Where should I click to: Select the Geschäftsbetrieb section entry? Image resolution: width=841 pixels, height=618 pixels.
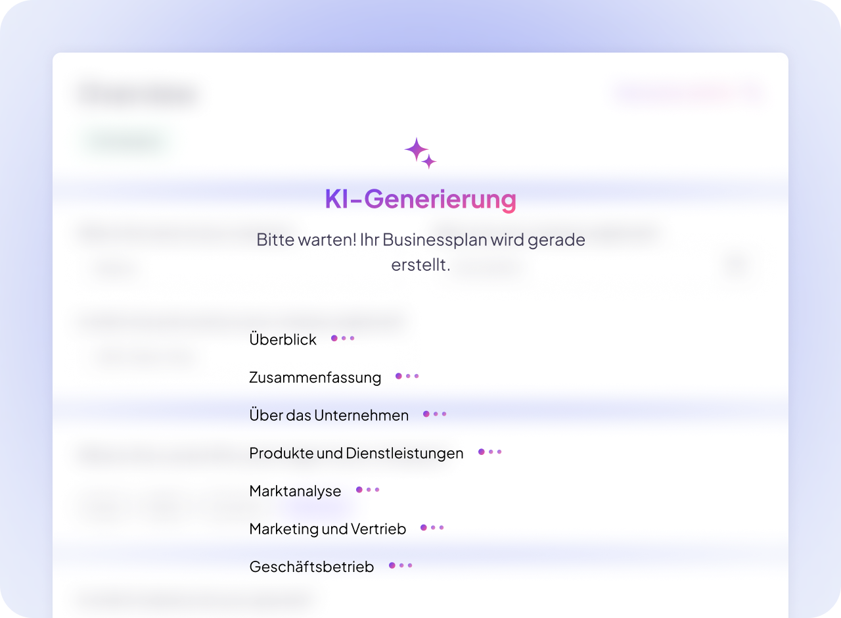(x=312, y=567)
